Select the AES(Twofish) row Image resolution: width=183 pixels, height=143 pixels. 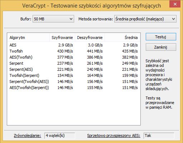pos(74,57)
